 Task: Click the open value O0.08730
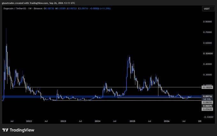(x=49, y=8)
